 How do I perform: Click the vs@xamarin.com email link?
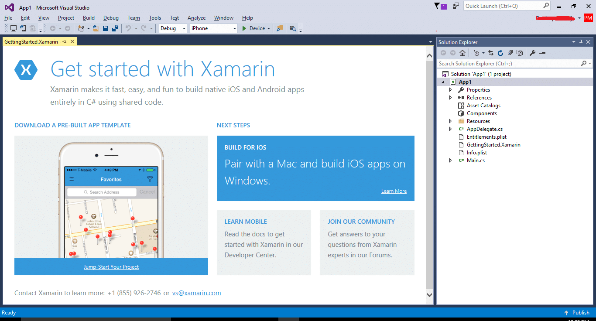[196, 293]
